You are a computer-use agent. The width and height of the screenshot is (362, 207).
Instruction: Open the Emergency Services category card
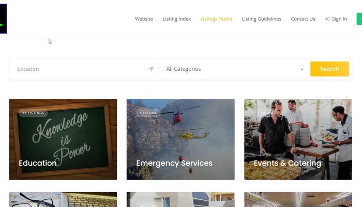[180, 139]
